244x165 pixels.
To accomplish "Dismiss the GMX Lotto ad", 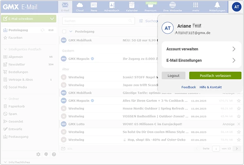I will point(239,124).
